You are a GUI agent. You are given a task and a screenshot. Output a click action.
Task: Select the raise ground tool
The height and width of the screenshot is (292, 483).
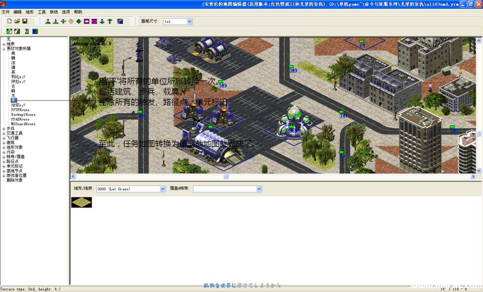coord(48,22)
